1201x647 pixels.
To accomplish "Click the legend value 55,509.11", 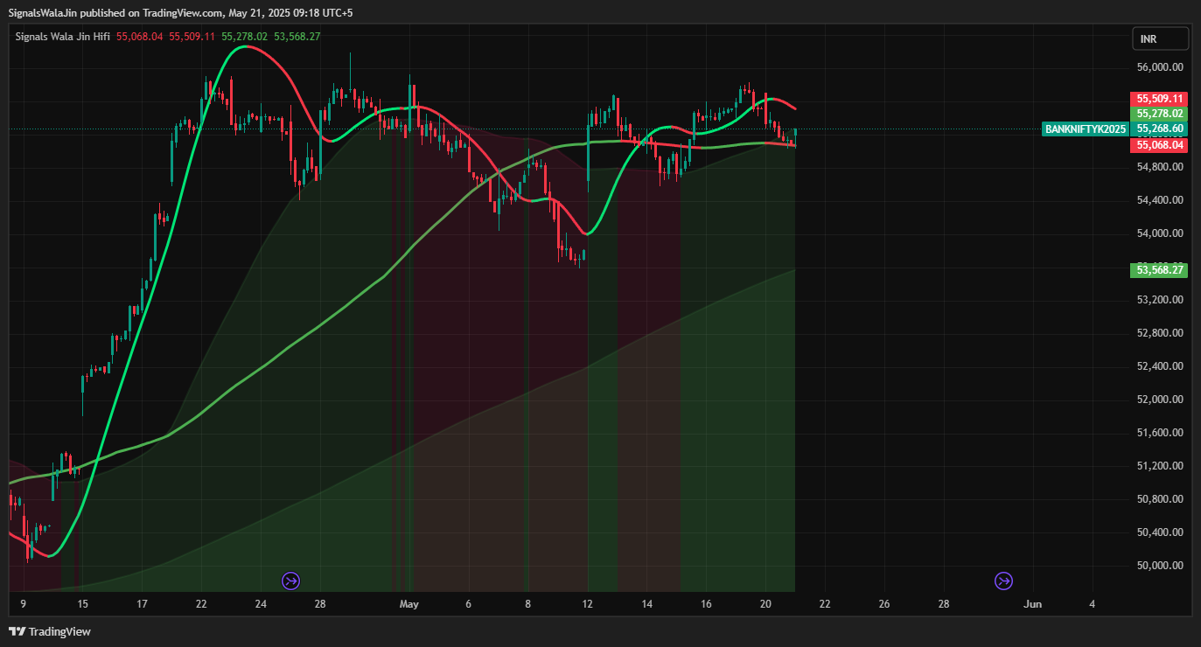I will (192, 37).
